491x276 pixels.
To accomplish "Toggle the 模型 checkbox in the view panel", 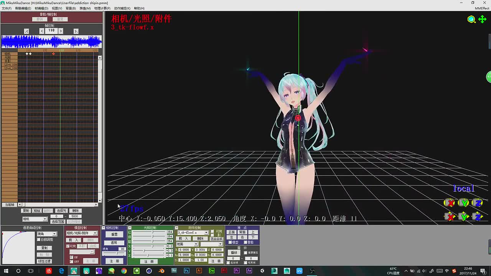I will (x=230, y=242).
